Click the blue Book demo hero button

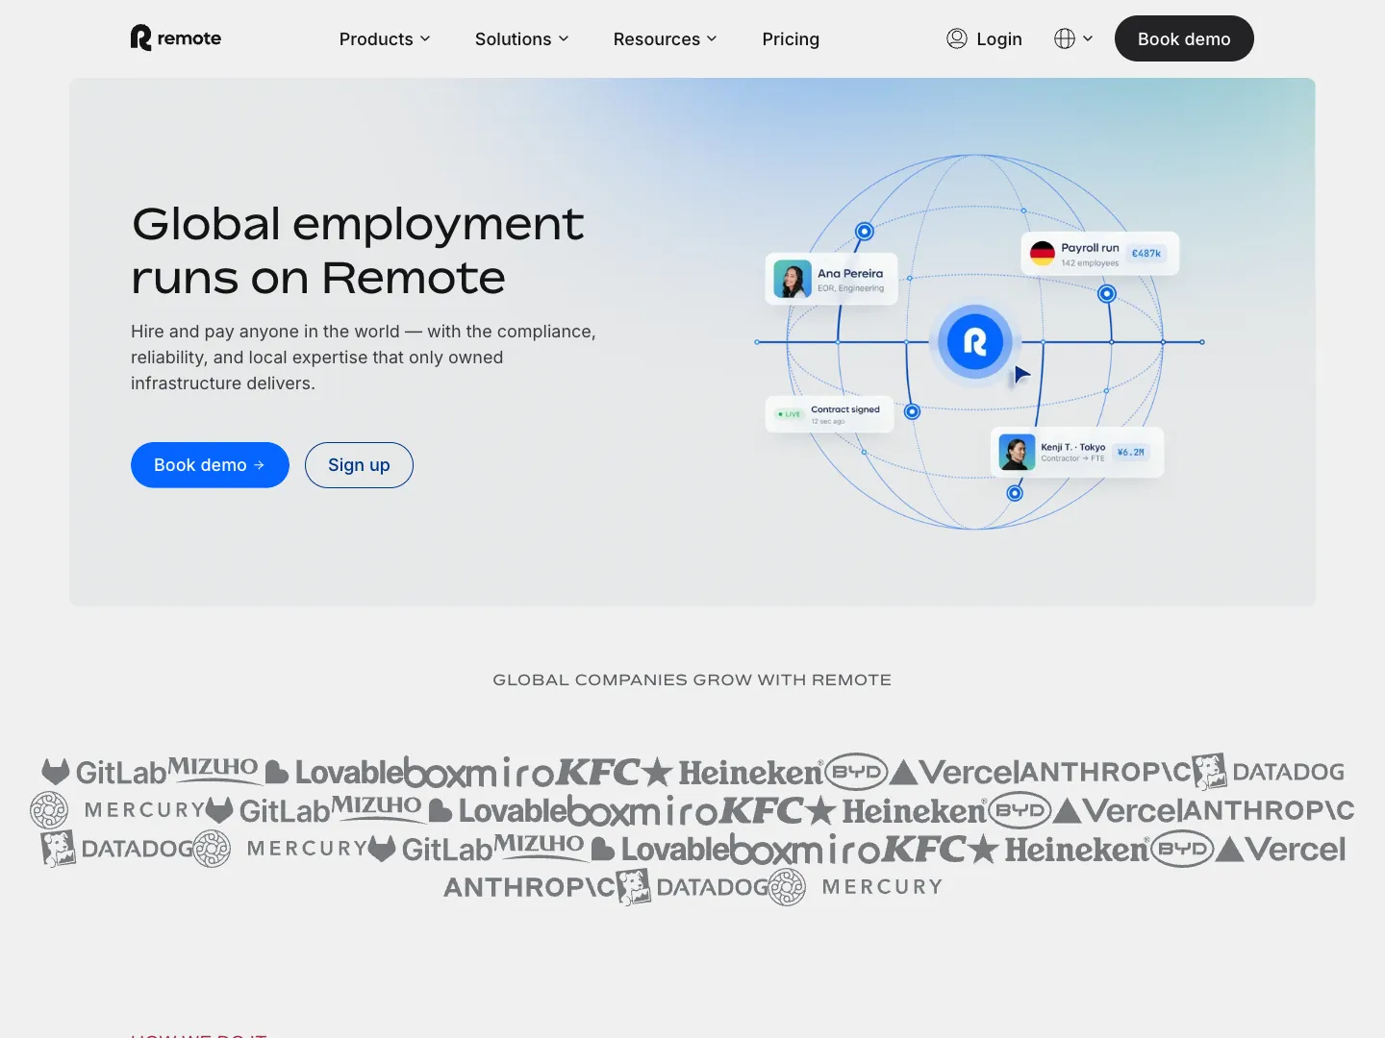click(210, 465)
